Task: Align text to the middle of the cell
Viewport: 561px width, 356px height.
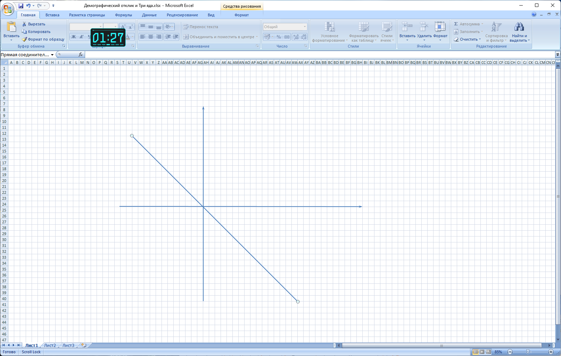Action: point(151,27)
